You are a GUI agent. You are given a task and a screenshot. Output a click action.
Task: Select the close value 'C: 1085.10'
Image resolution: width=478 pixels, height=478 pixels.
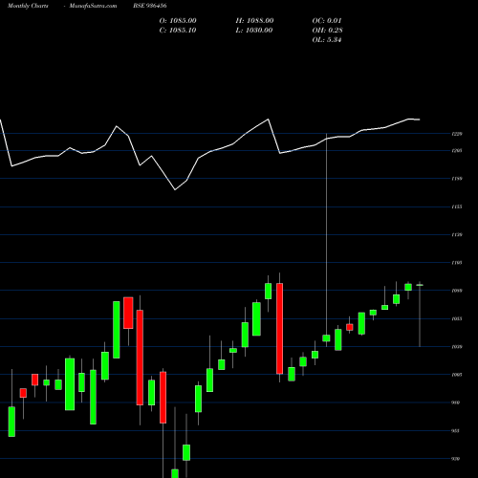click(178, 31)
